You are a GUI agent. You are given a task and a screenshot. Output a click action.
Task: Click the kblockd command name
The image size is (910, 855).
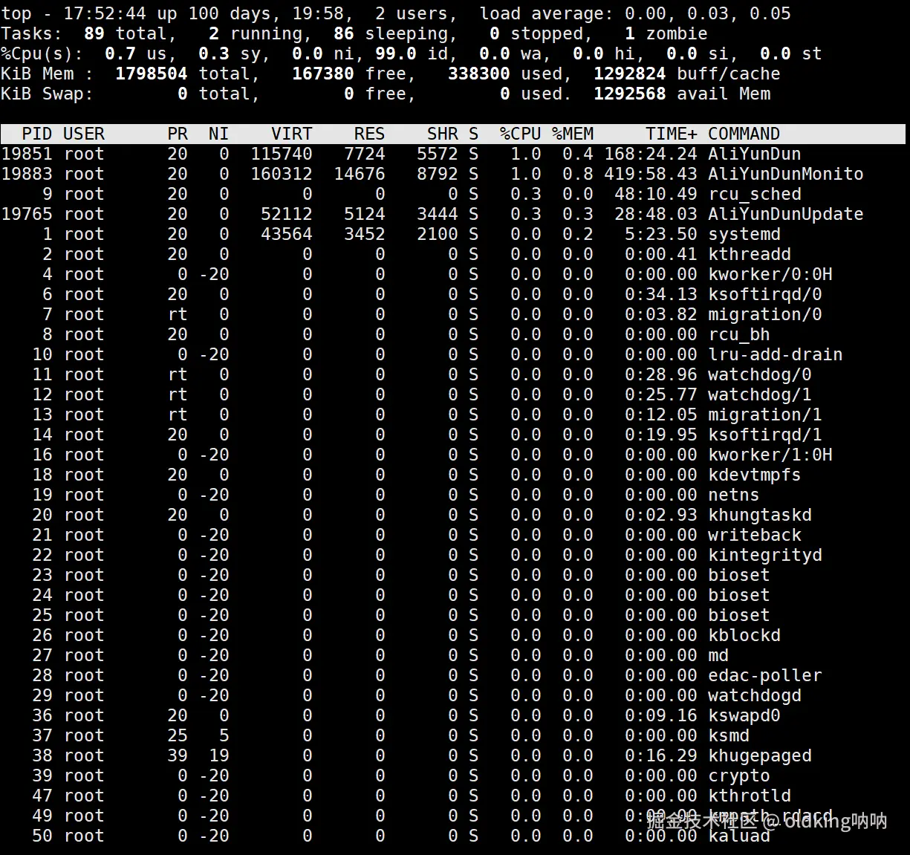tap(744, 635)
